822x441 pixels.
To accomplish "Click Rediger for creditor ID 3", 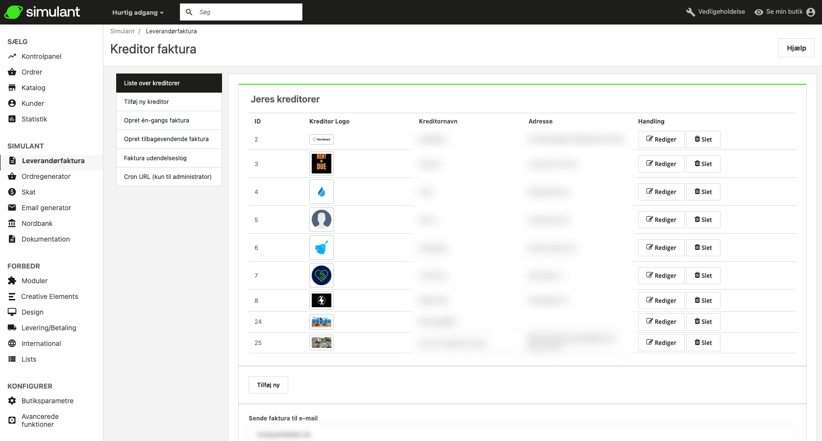I will tap(661, 164).
